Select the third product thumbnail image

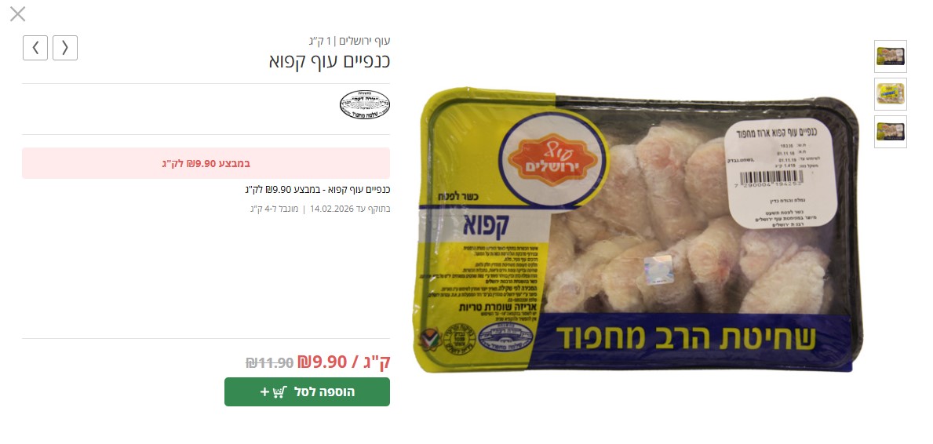(x=890, y=132)
